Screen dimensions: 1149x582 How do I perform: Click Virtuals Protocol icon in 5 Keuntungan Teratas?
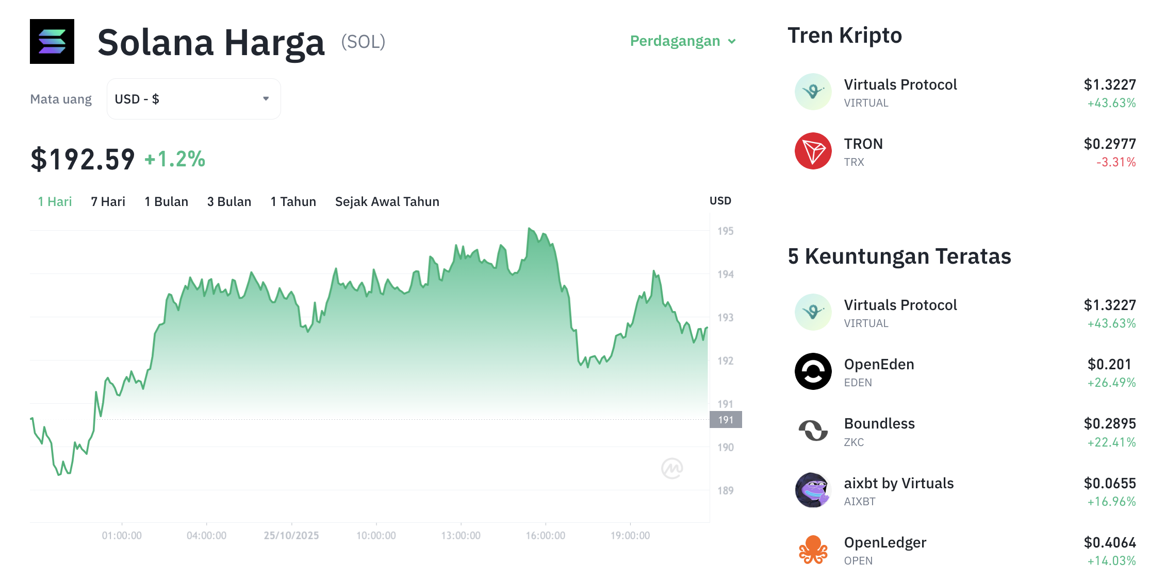[x=813, y=312]
